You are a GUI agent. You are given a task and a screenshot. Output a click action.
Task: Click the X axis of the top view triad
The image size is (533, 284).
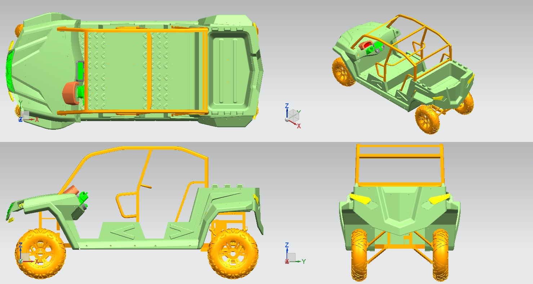(28, 119)
